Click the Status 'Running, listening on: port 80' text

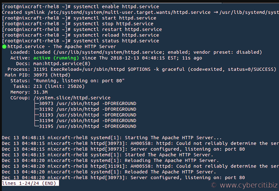[79, 81]
